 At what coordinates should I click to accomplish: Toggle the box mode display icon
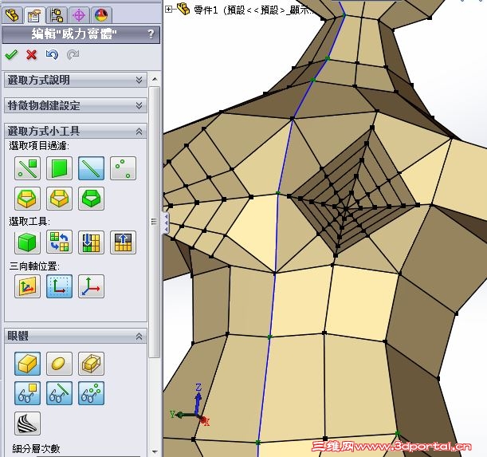[27, 364]
